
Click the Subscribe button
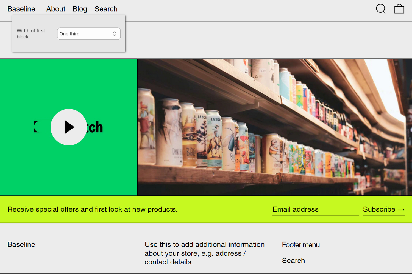(383, 209)
